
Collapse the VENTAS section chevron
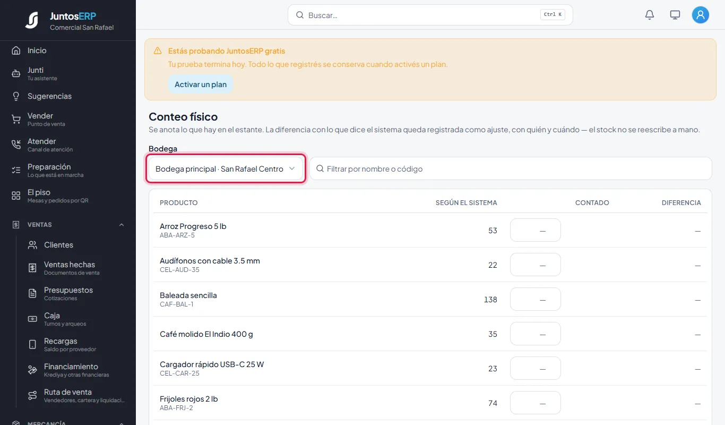click(x=122, y=225)
